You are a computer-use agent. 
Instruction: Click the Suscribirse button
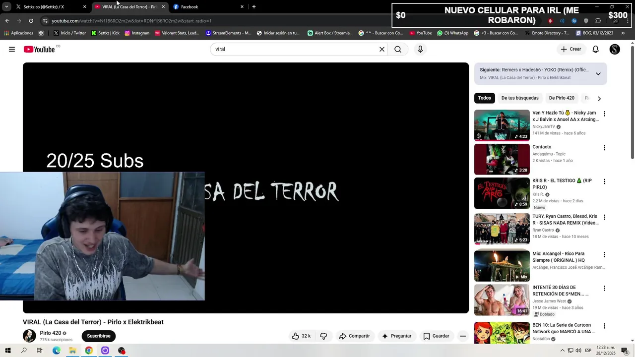(x=99, y=336)
